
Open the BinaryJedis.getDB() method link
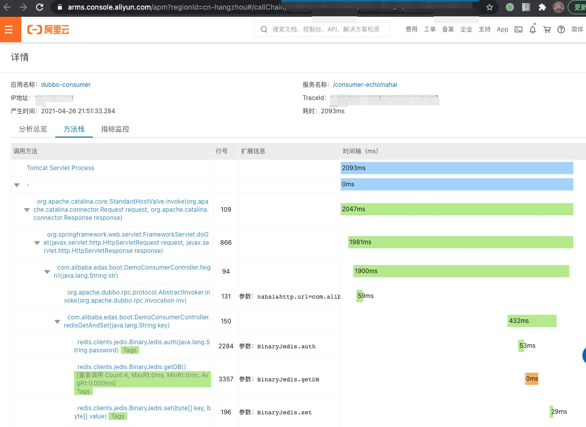pos(131,367)
